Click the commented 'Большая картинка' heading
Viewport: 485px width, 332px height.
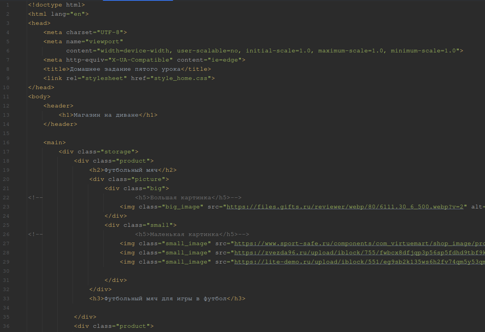tap(180, 198)
